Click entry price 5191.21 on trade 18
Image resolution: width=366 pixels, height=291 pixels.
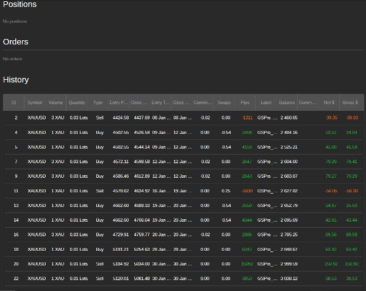tap(121, 249)
